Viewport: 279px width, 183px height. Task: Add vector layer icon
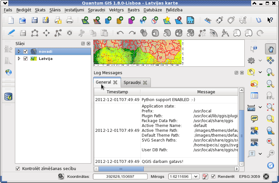coord(85,20)
